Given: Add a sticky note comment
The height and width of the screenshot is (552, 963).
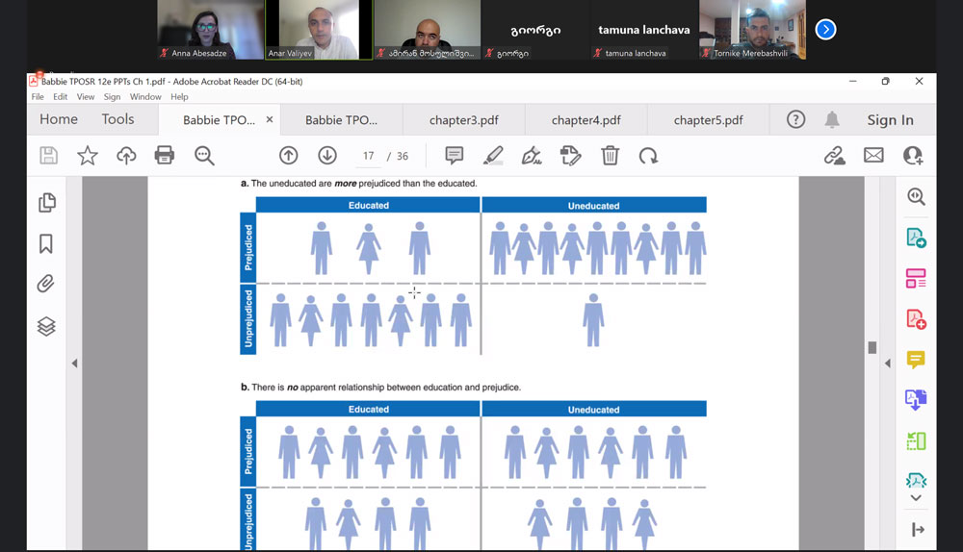Looking at the screenshot, I should (x=455, y=156).
